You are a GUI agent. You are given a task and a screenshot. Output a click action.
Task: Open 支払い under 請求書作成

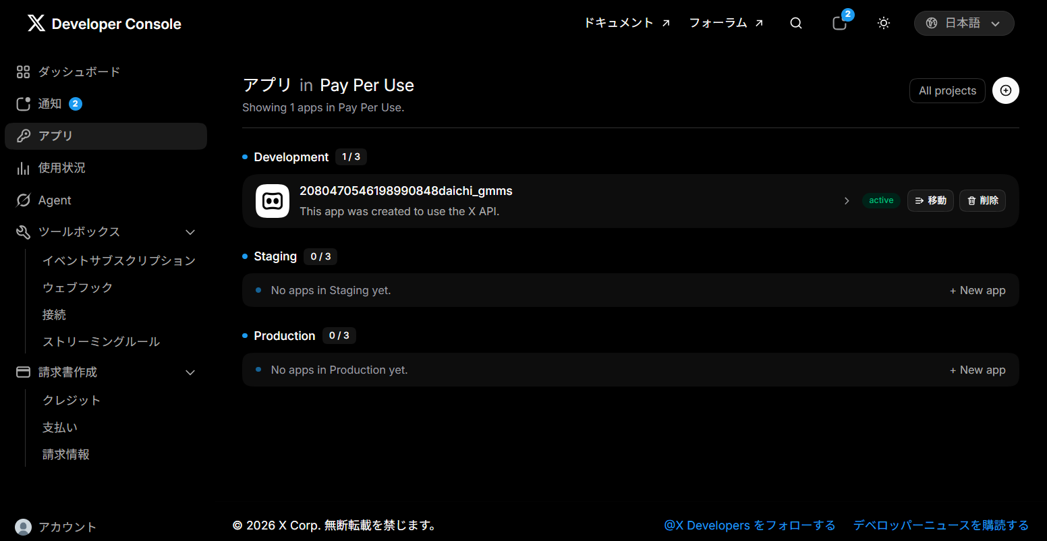(60, 428)
